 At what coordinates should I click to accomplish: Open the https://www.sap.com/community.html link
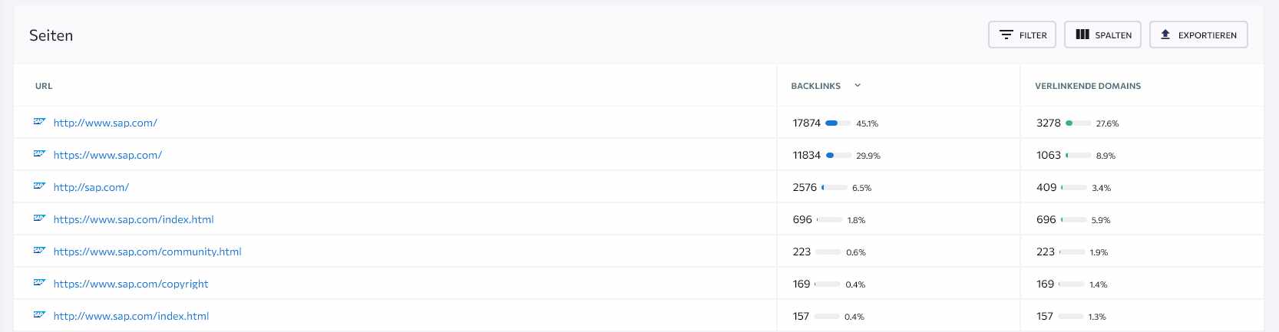pos(147,251)
